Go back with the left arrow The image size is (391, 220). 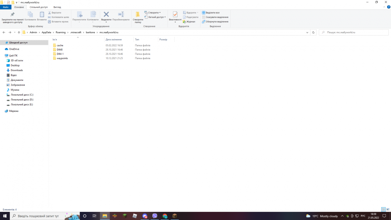[4, 32]
